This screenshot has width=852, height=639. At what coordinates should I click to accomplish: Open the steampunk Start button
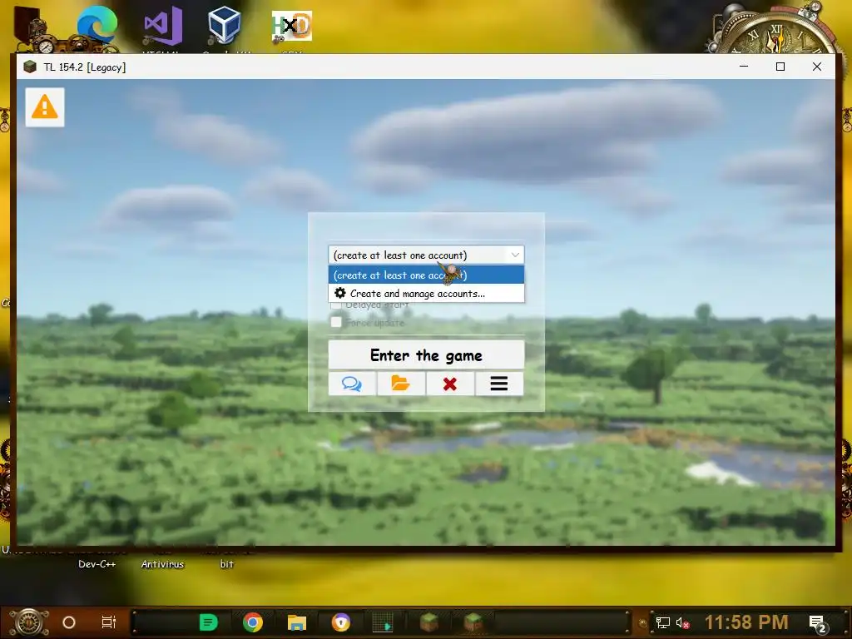click(29, 622)
